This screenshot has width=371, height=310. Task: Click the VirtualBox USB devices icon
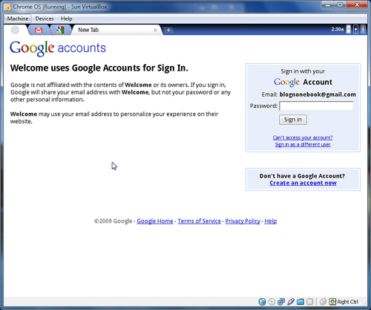pyautogui.click(x=291, y=302)
